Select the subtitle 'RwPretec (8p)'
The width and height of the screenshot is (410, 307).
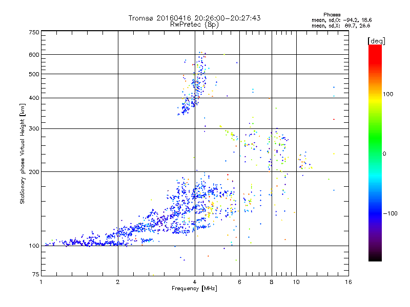click(x=194, y=25)
